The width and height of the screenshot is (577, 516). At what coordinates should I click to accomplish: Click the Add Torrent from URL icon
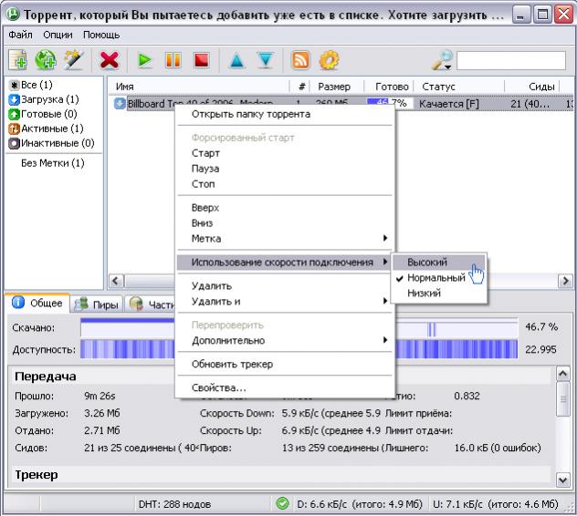(x=44, y=59)
